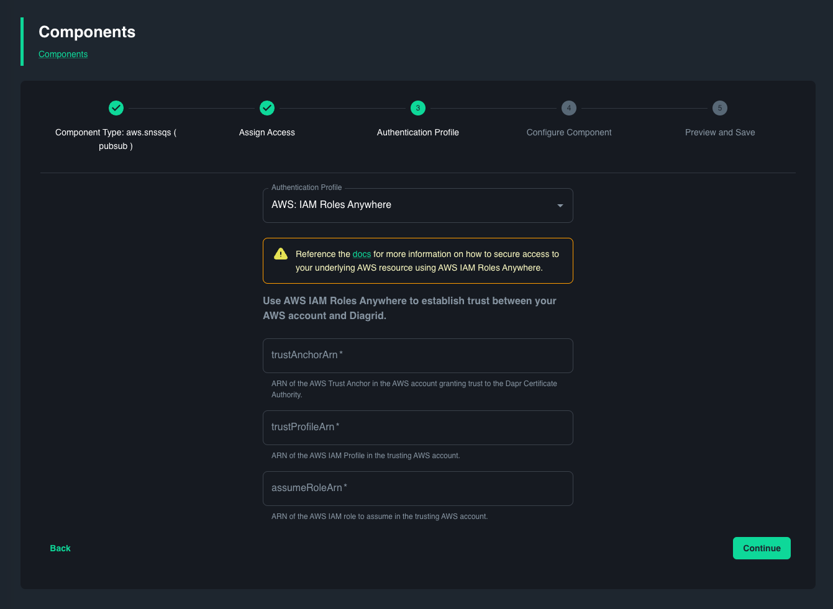The width and height of the screenshot is (833, 609).
Task: Click the Configure Component step label
Action: [x=569, y=132]
